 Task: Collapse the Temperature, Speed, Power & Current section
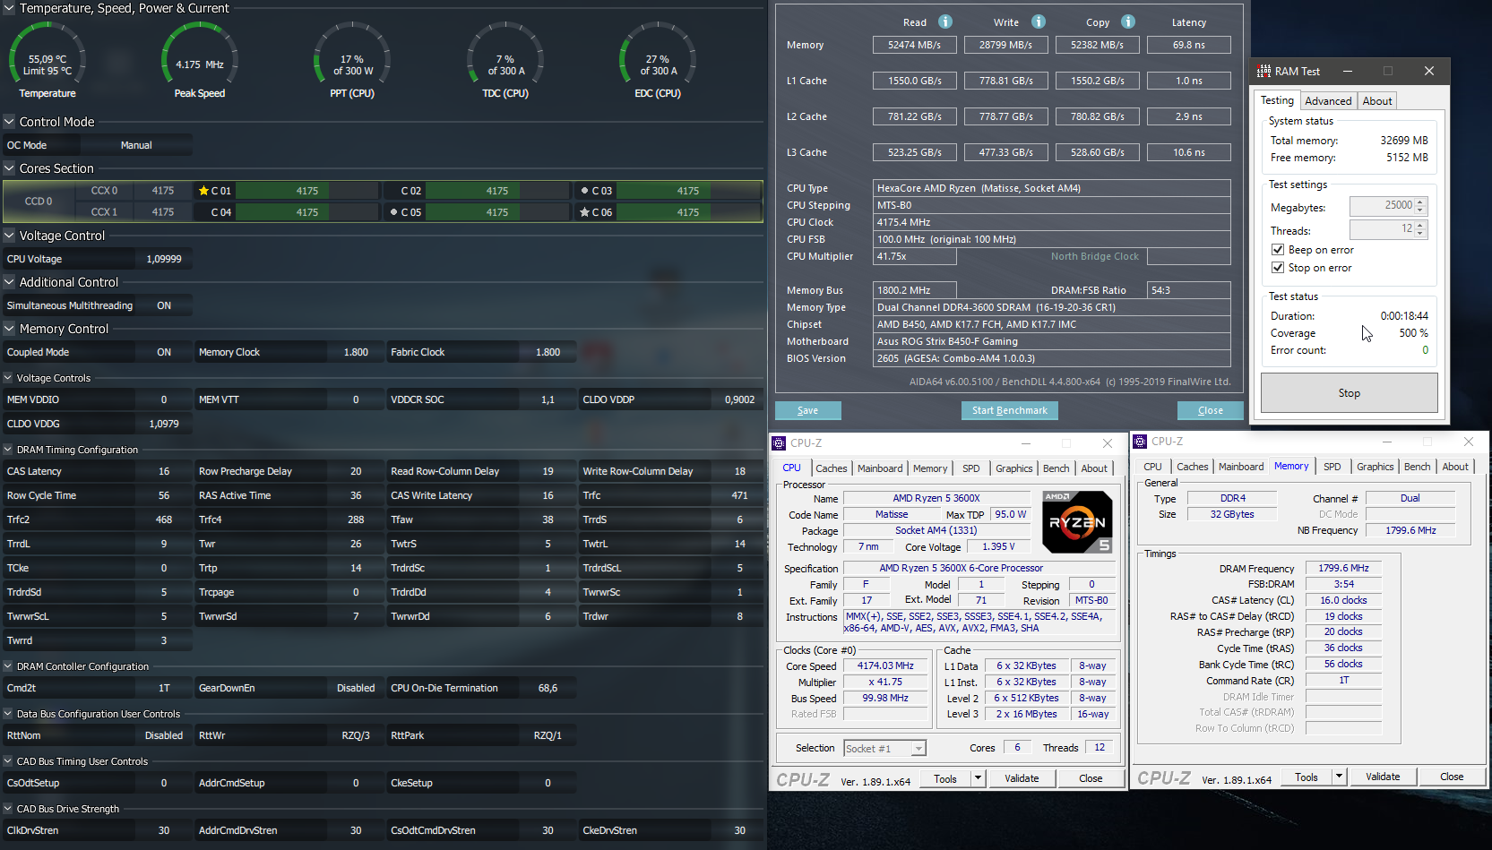pos(9,8)
